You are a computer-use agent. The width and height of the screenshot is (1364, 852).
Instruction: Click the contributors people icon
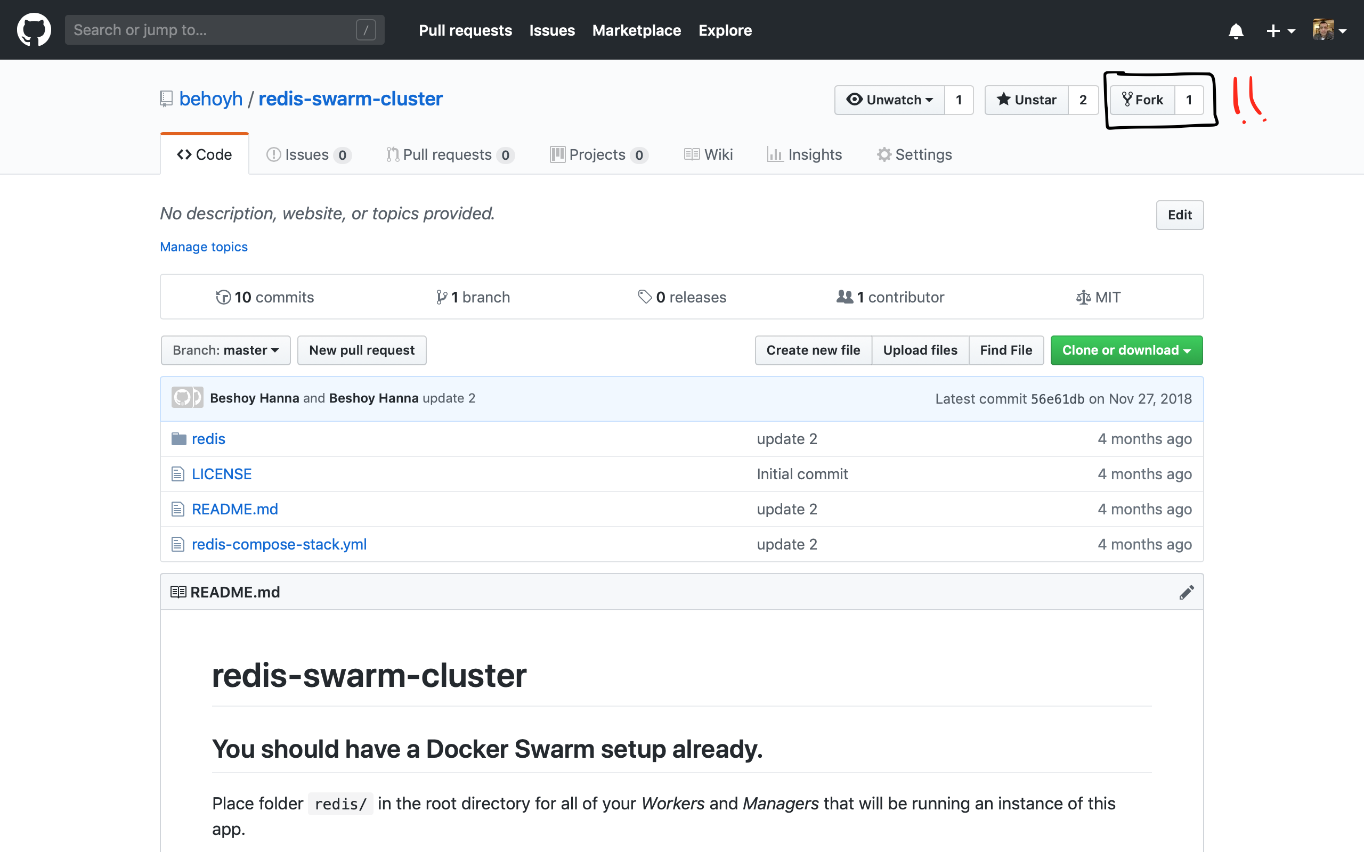tap(845, 297)
